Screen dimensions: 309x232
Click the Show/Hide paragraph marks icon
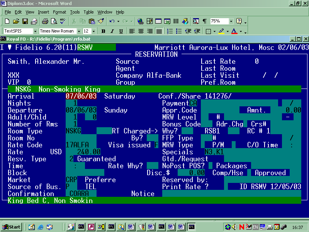[x=204, y=21]
